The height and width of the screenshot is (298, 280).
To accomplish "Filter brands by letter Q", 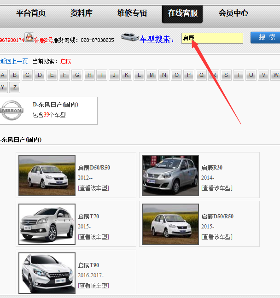I will (x=201, y=75).
